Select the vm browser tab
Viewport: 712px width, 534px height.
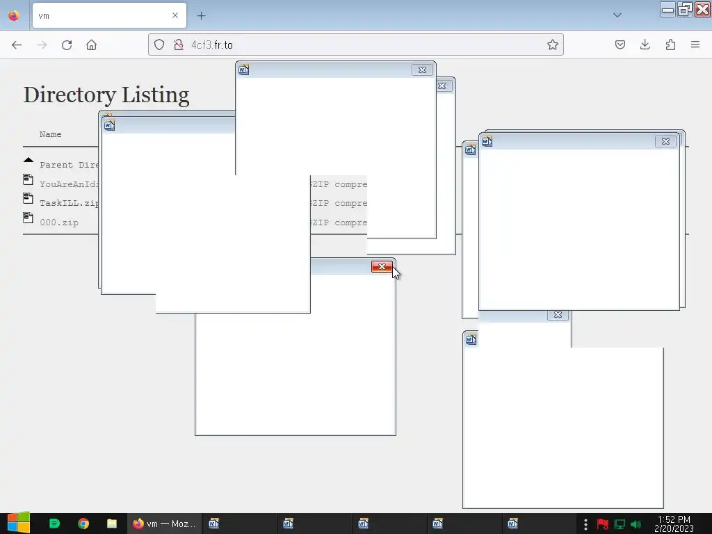109,15
